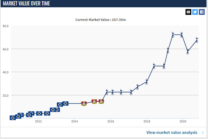Select the Tottenham marker above the 2018 label

(147, 81)
